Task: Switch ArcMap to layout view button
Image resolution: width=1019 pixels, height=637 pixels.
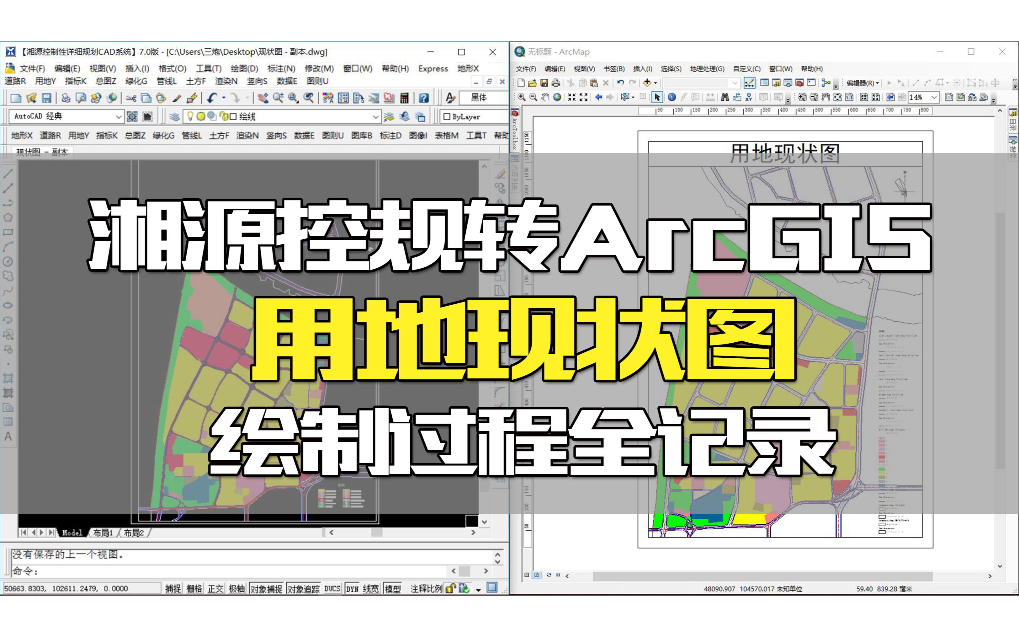Action: point(536,575)
